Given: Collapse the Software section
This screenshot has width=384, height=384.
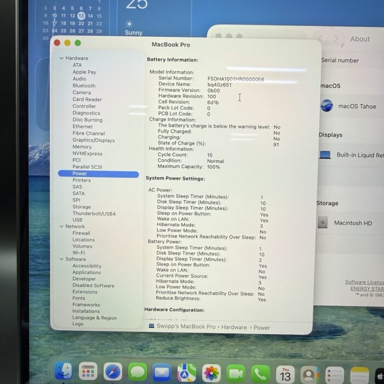Looking at the screenshot, I should pos(61,259).
